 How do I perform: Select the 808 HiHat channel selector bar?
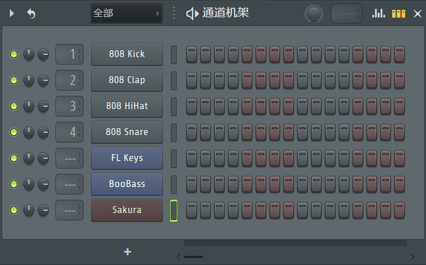tap(173, 106)
